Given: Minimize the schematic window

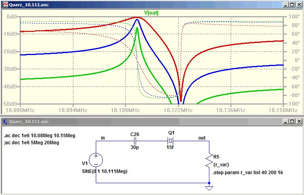Looking at the screenshot, I should tap(285, 121).
